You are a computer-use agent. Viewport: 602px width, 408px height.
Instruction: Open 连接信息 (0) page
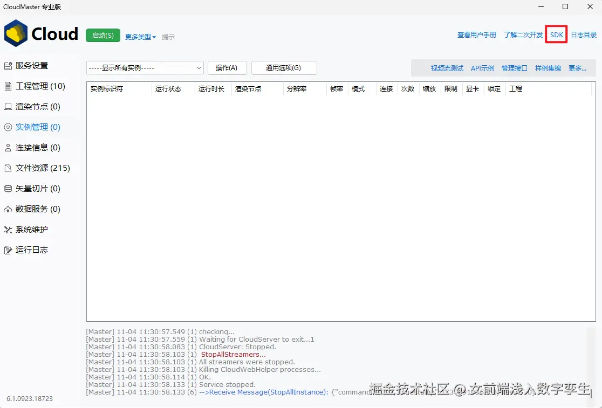[x=38, y=148]
